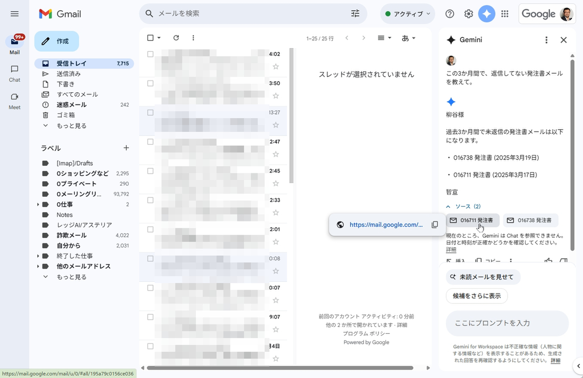Select the checkbox of the 0:08 email

150,258
